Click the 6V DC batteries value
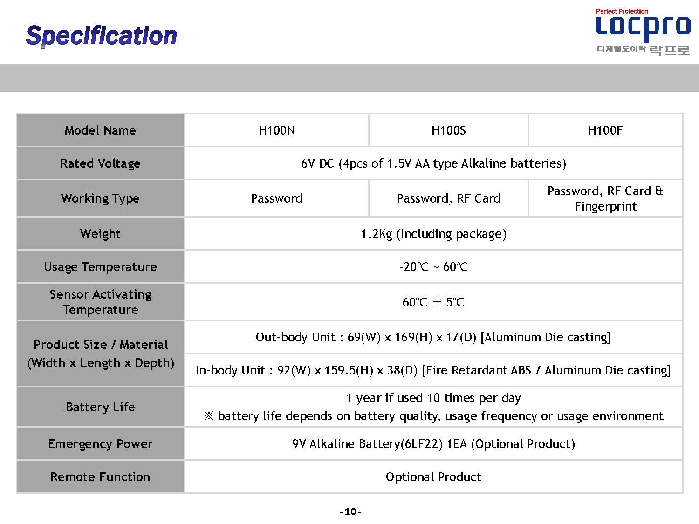Image resolution: width=699 pixels, height=524 pixels. (433, 163)
